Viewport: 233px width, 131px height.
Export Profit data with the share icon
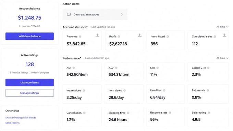pos(139,35)
